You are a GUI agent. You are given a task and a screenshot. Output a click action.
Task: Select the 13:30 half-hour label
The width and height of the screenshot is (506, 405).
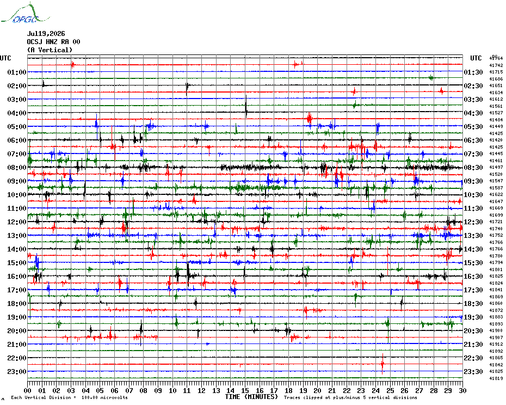[473, 236]
